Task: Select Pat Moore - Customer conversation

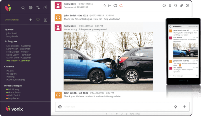Action: click(18, 61)
